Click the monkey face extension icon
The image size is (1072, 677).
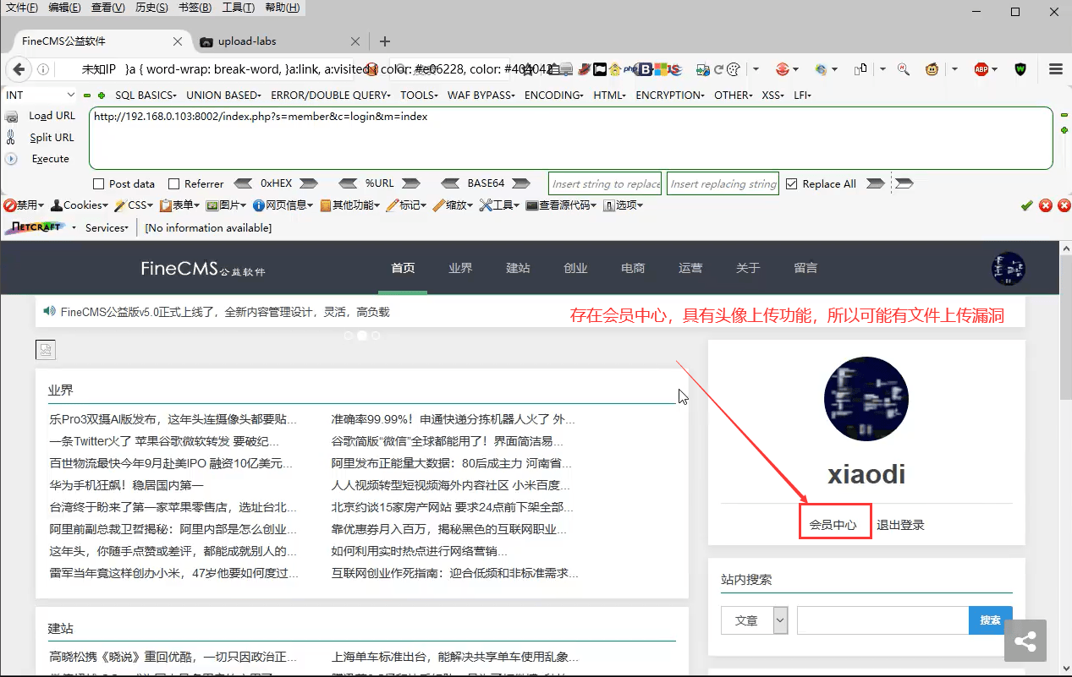pos(932,69)
